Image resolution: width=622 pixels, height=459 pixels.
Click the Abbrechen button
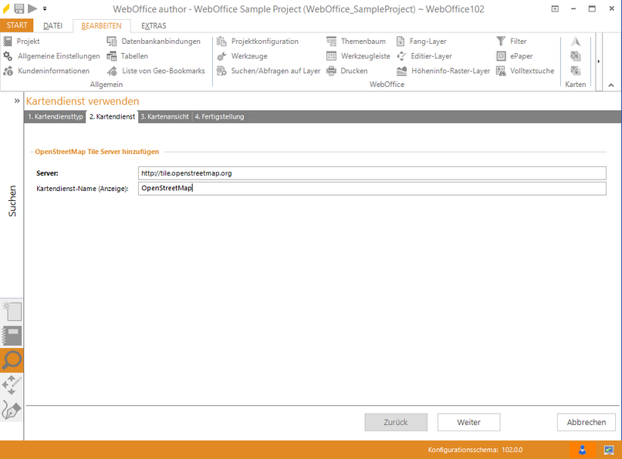[x=586, y=422]
